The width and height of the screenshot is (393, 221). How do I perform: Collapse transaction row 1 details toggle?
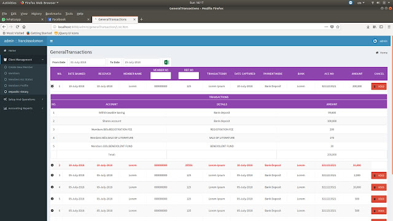pyautogui.click(x=52, y=86)
